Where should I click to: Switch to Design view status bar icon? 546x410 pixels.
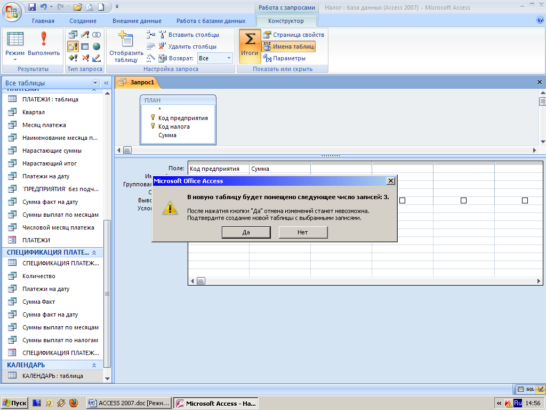[540, 389]
